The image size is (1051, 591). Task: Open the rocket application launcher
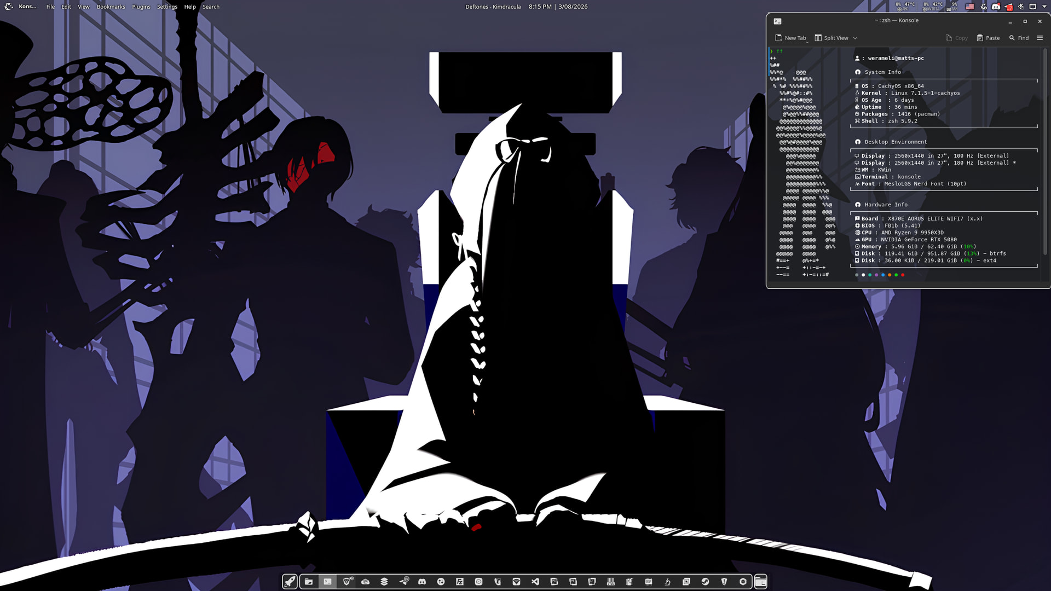pyautogui.click(x=290, y=582)
